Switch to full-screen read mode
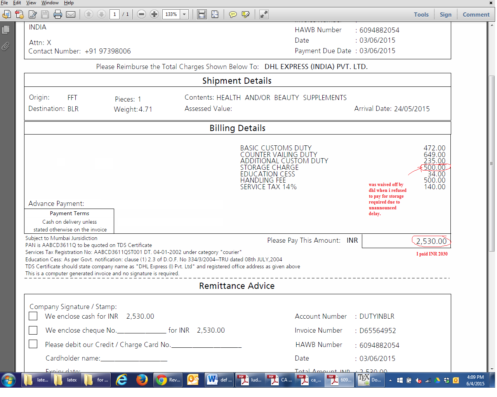The height and width of the screenshot is (397, 497). (x=264, y=15)
